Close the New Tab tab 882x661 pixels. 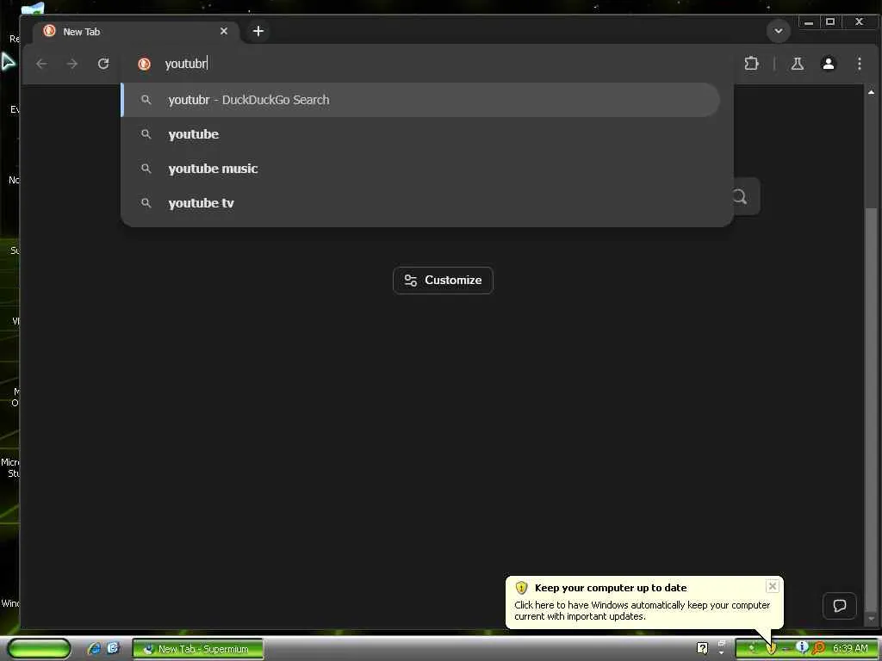[224, 31]
